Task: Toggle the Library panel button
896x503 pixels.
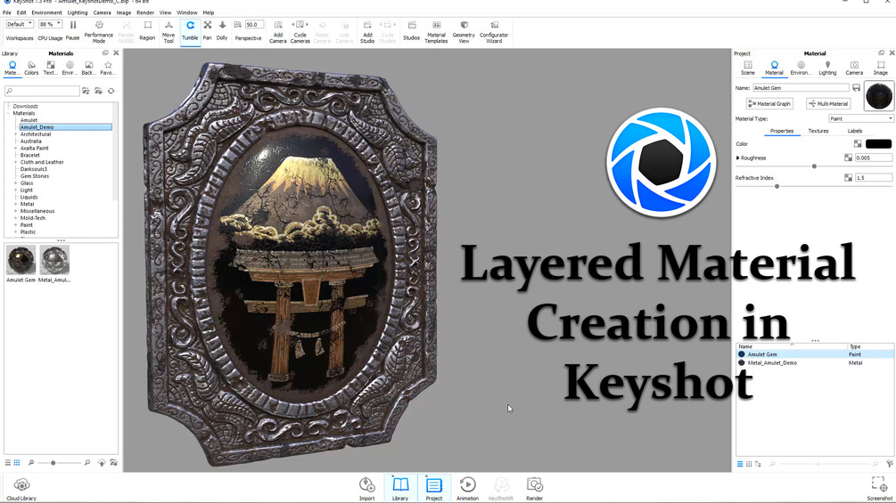Action: pyautogui.click(x=400, y=490)
